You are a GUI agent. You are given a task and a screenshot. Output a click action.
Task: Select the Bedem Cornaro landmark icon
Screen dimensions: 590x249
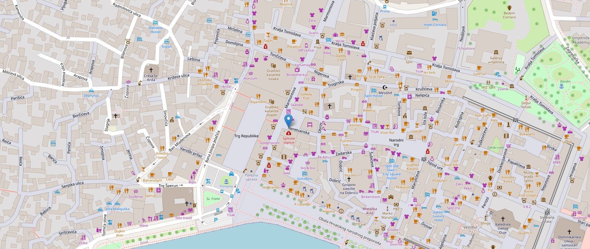pyautogui.click(x=509, y=8)
